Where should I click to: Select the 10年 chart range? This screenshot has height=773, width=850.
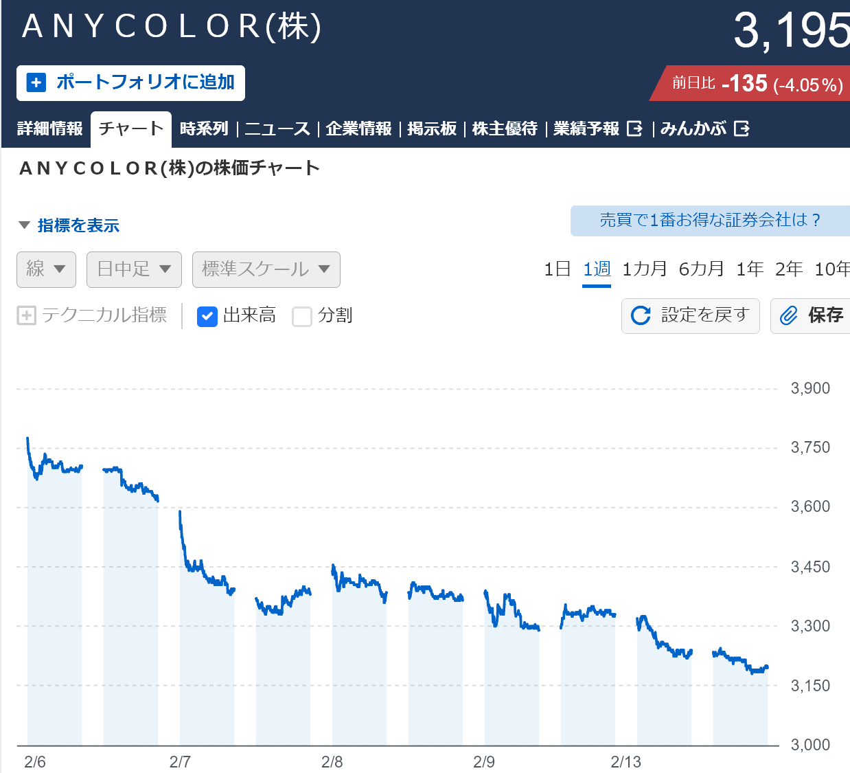pos(832,269)
